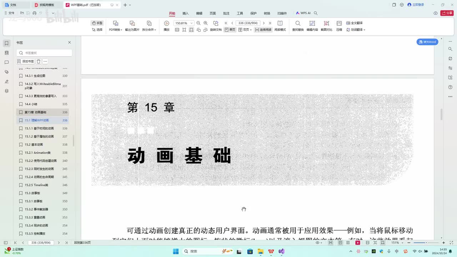Go to next page in top toolbar

264,23
